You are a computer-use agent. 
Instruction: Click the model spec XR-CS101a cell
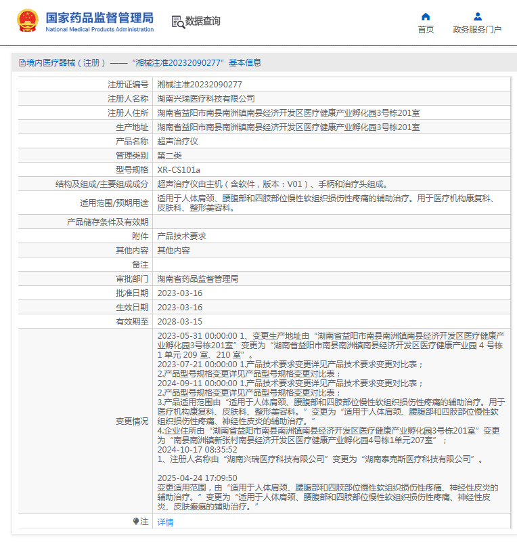tap(179, 169)
